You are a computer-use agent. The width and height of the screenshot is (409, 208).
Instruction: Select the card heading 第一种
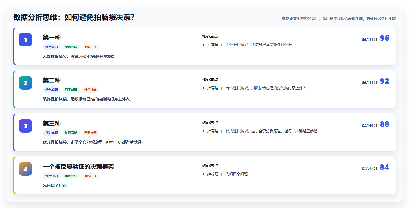coord(52,37)
